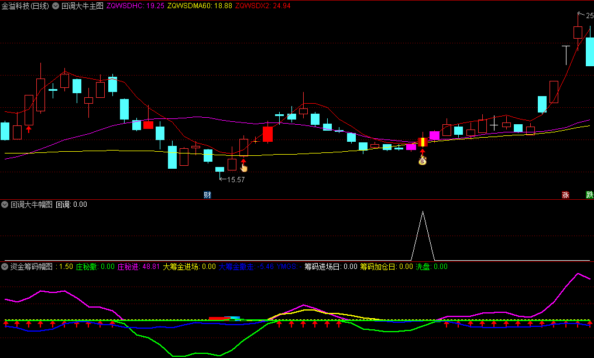The image size is (594, 358).
Task: Click the blue 财 marker
Action: pyautogui.click(x=207, y=195)
